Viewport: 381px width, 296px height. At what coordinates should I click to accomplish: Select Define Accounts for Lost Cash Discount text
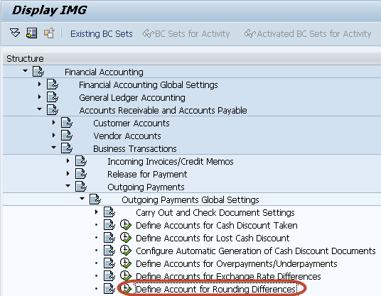click(x=213, y=238)
